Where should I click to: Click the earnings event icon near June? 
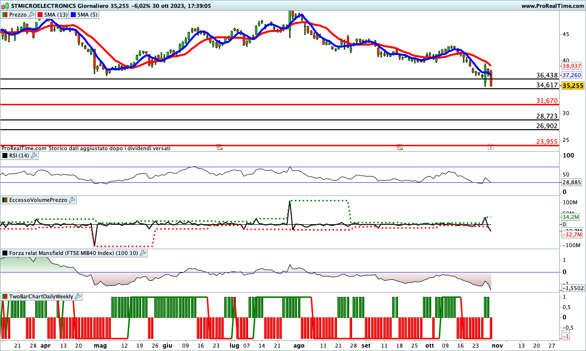(219, 147)
